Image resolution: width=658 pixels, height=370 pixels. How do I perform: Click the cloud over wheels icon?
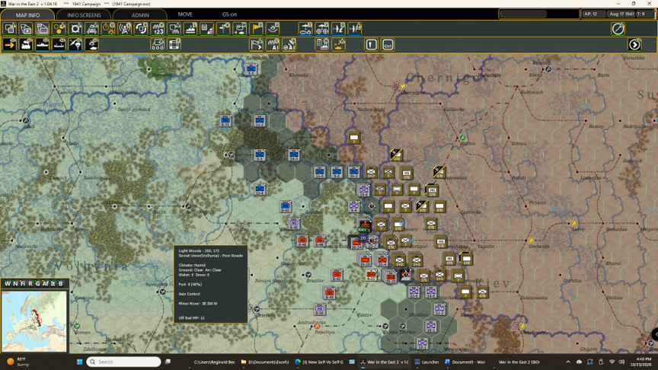coord(322,29)
